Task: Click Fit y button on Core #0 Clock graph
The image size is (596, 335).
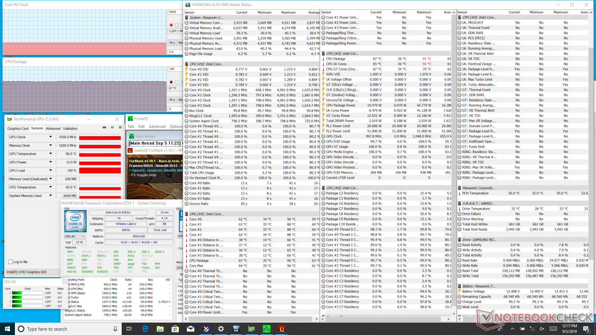Action: (172, 43)
